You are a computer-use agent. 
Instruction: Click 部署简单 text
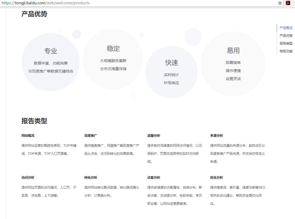(233, 63)
